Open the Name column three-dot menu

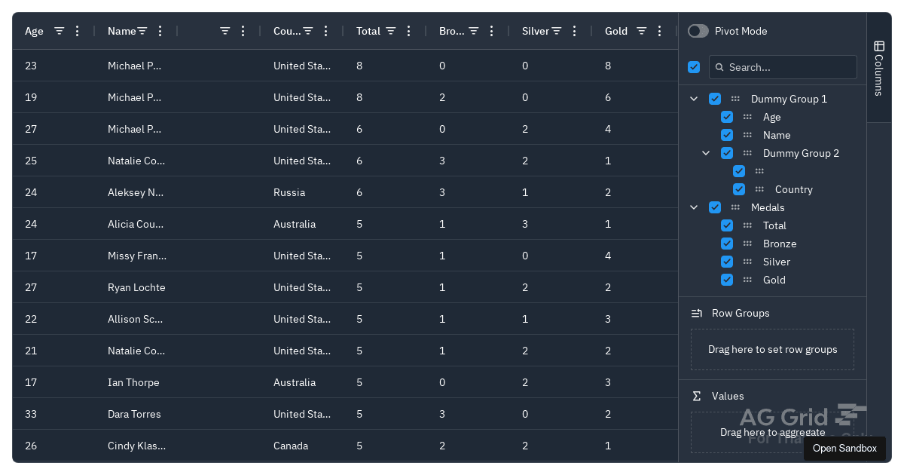160,31
